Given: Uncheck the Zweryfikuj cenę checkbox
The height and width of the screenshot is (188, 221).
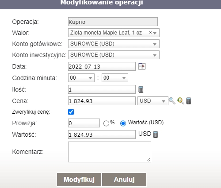Looking at the screenshot, I should tap(71, 112).
